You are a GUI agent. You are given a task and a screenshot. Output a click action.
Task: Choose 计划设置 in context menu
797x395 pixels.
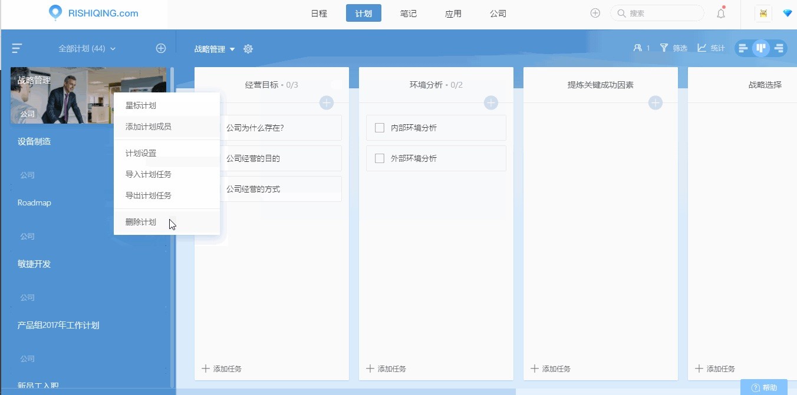point(167,154)
